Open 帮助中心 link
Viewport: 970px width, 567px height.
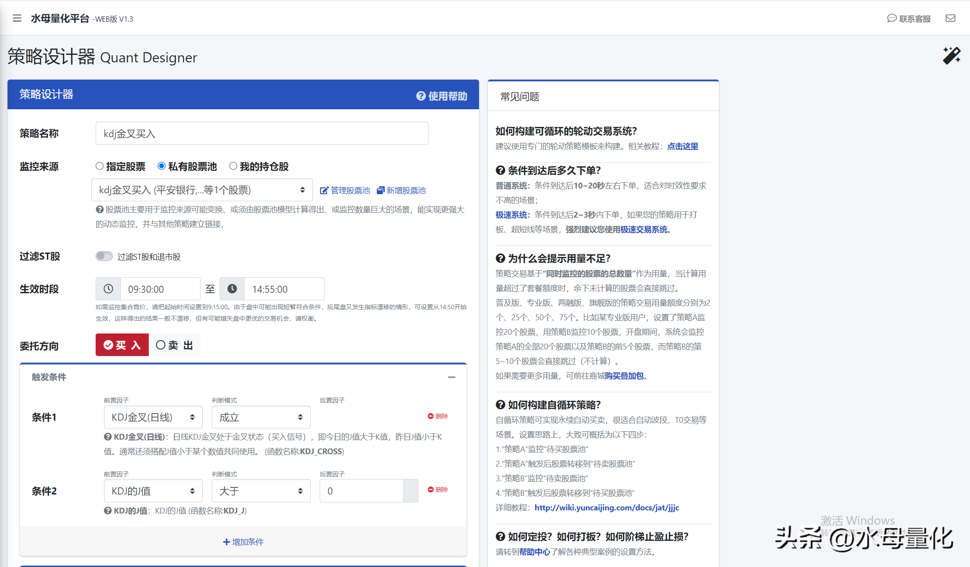534,552
